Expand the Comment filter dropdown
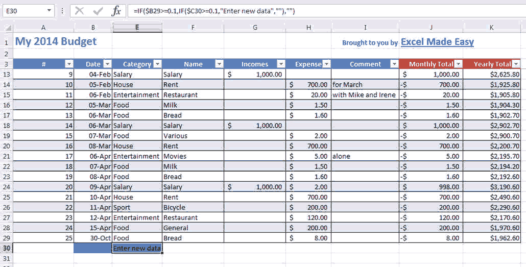The height and width of the screenshot is (267, 526). (x=394, y=64)
